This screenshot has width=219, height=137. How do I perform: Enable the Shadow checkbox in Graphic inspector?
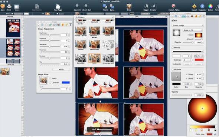[173, 69]
